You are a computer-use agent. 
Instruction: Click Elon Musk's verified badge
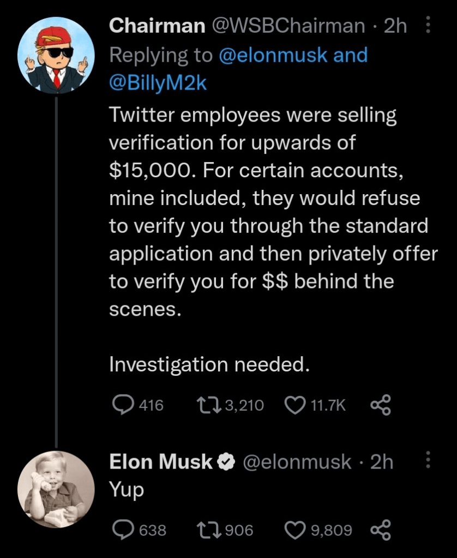click(x=224, y=463)
